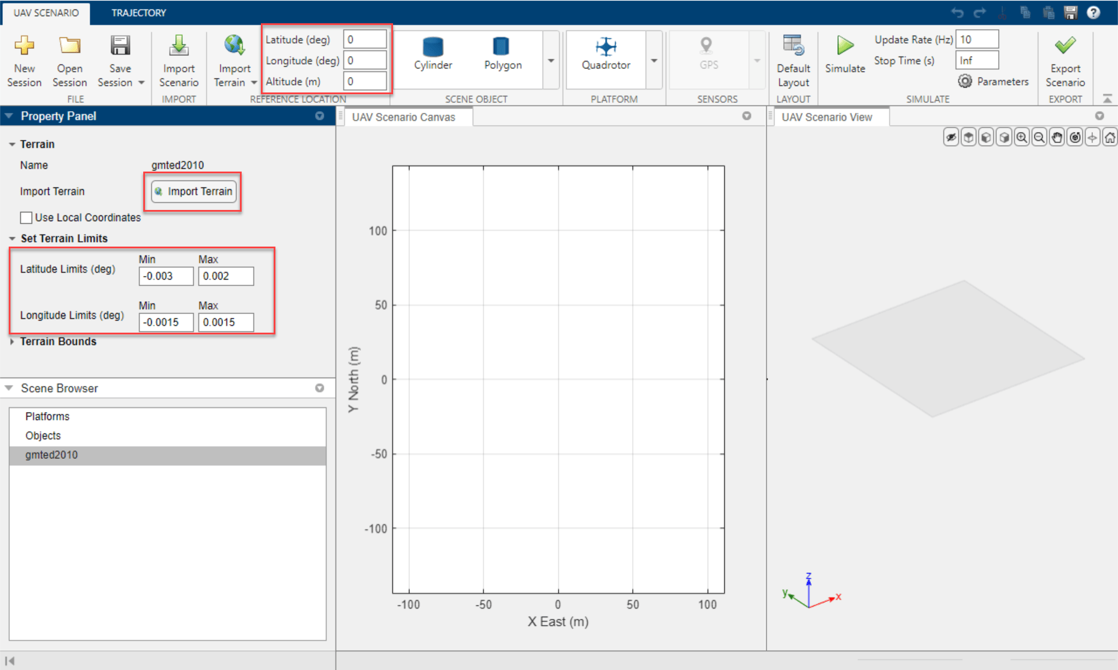Viewport: 1118px width, 670px height.
Task: Add a Quadrotor platform
Action: [x=606, y=54]
